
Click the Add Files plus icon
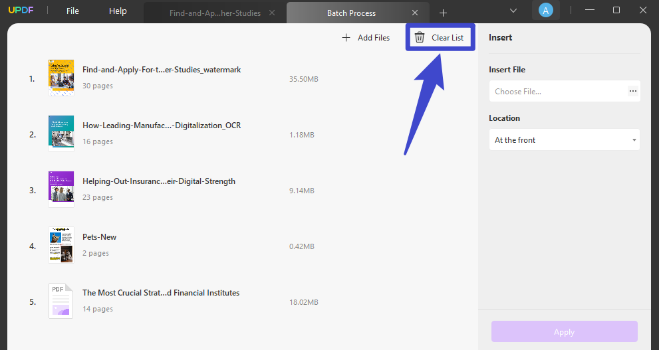pos(346,38)
